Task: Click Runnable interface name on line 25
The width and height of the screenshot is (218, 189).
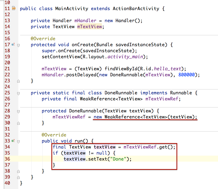Action: (181, 93)
